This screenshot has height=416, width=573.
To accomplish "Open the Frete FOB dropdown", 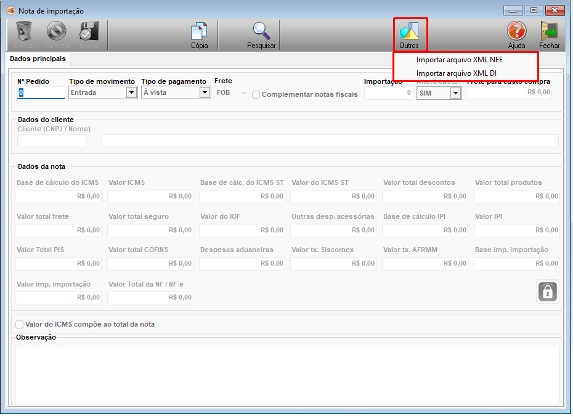I will pos(243,92).
